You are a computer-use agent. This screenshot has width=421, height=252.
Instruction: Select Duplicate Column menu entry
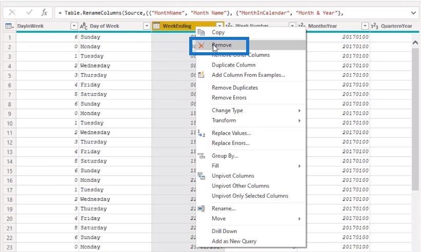[251, 65]
